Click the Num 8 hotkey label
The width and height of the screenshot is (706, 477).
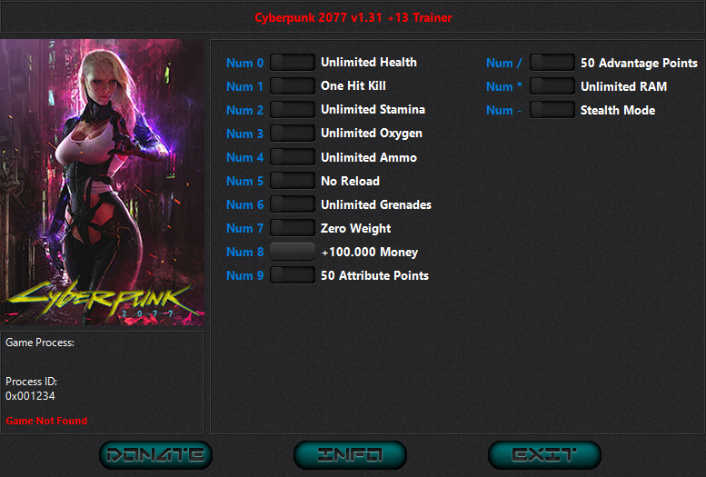click(x=245, y=252)
